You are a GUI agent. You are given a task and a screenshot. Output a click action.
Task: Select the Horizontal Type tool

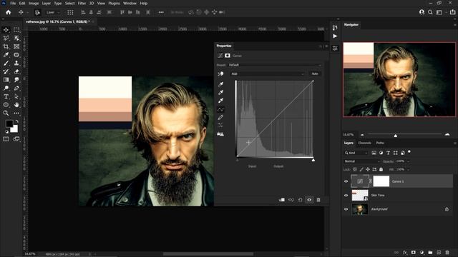pos(6,96)
